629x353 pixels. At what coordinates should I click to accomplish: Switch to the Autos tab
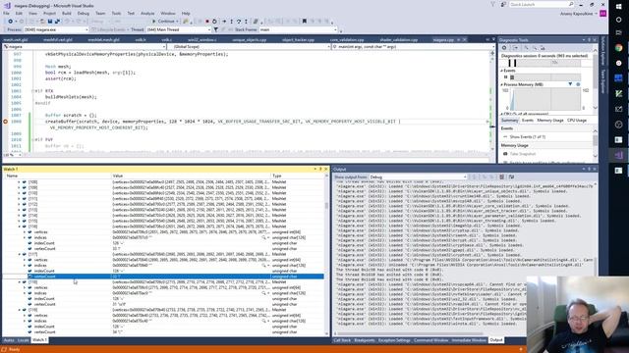[9, 340]
